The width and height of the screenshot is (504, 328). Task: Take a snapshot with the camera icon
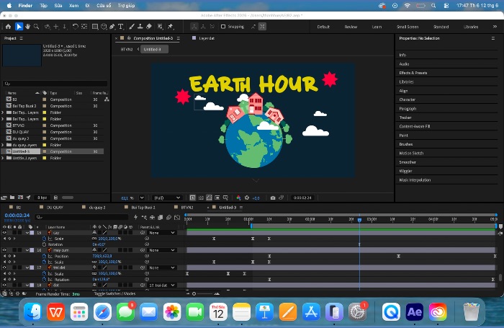[x=273, y=198]
